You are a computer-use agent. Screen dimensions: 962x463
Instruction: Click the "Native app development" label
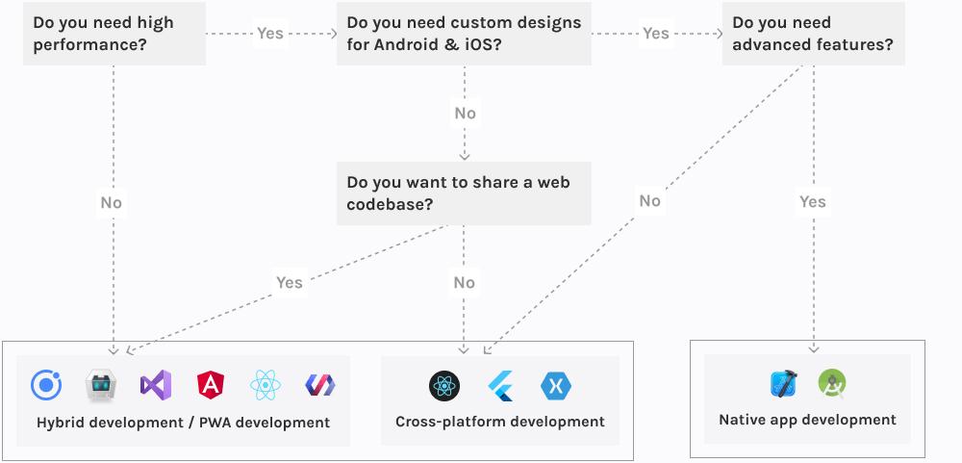click(x=807, y=420)
